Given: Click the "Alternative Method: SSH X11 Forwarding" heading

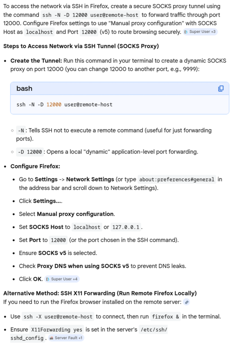Looking at the screenshot, I should tap(100, 293).
